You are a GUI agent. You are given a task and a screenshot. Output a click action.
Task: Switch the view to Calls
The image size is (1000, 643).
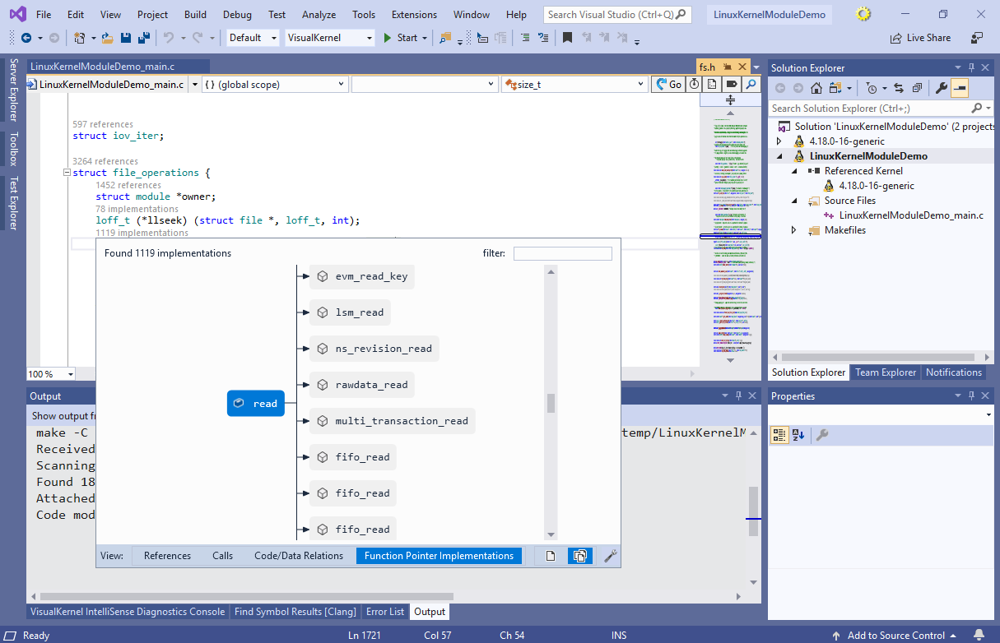[222, 556]
